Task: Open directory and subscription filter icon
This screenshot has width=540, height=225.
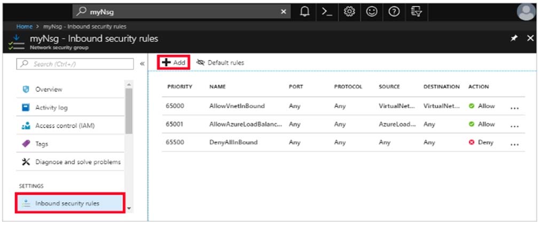Action: pyautogui.click(x=417, y=12)
